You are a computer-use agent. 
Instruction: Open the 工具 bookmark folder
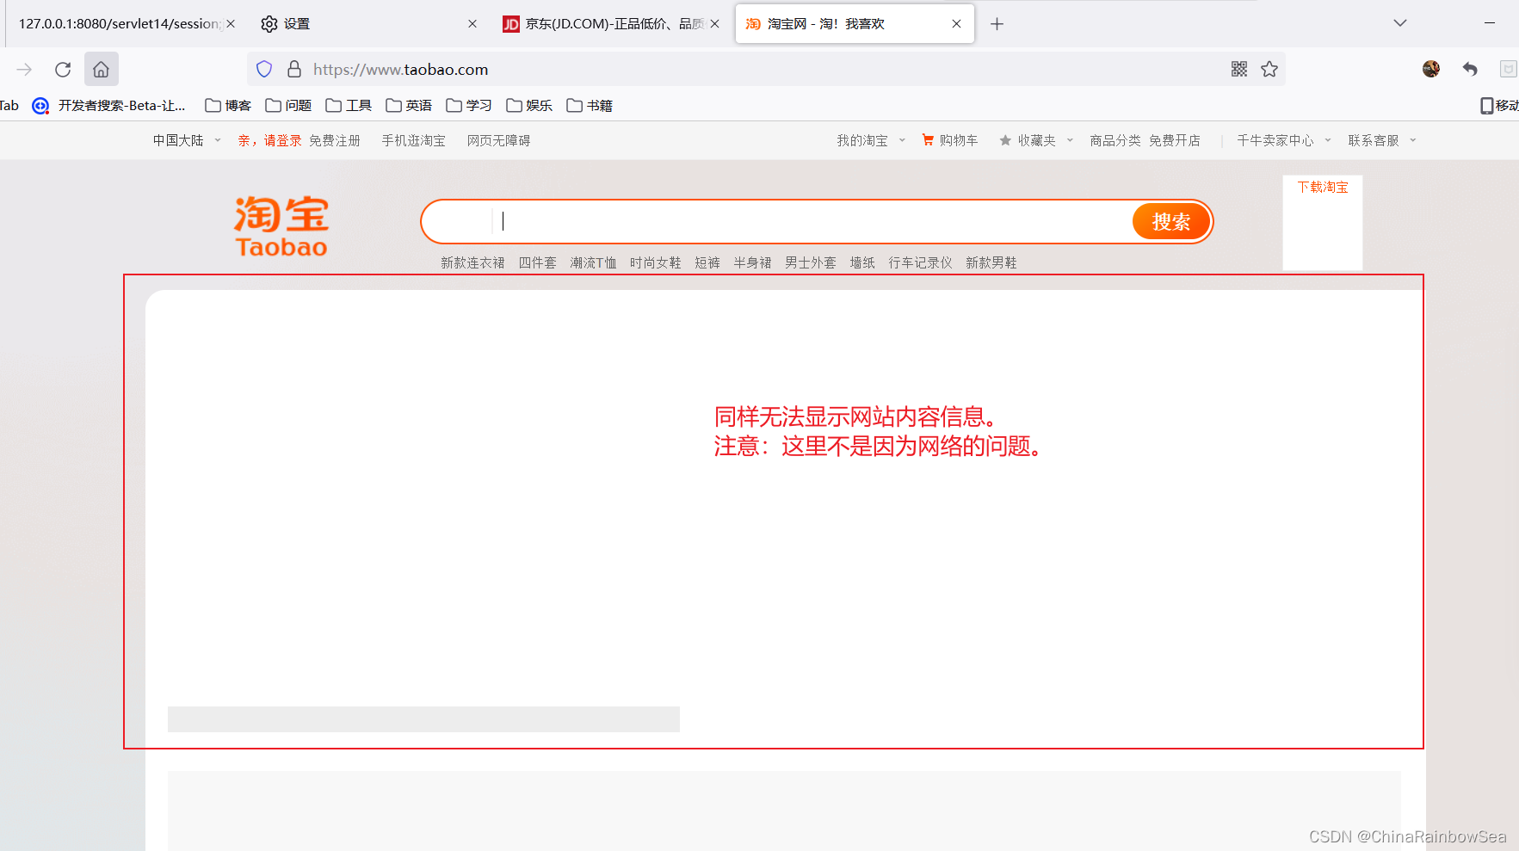click(349, 106)
